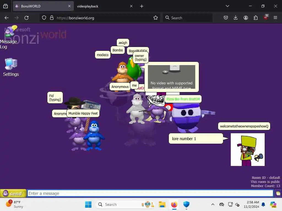Click the æügh name tag
This screenshot has height=211, width=282.
click(123, 43)
